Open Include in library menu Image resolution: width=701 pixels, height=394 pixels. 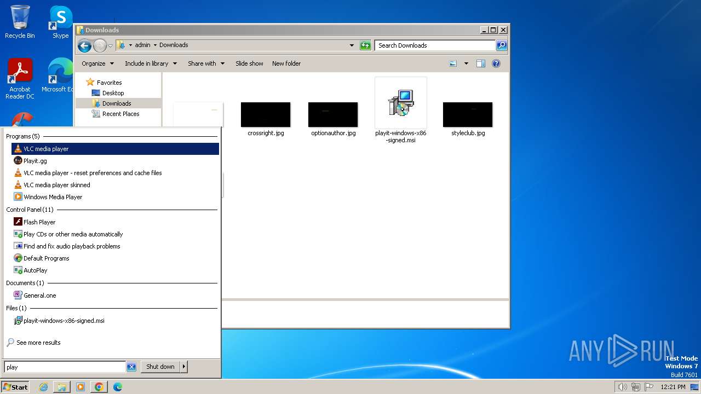pyautogui.click(x=151, y=63)
